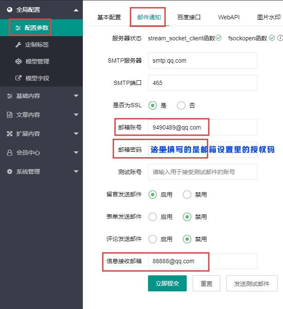Switch to the 基本配置 tab
Viewport: 283px width, 309px height.
pyautogui.click(x=109, y=18)
